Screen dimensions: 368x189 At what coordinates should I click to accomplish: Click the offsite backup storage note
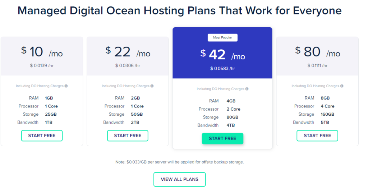(x=179, y=162)
